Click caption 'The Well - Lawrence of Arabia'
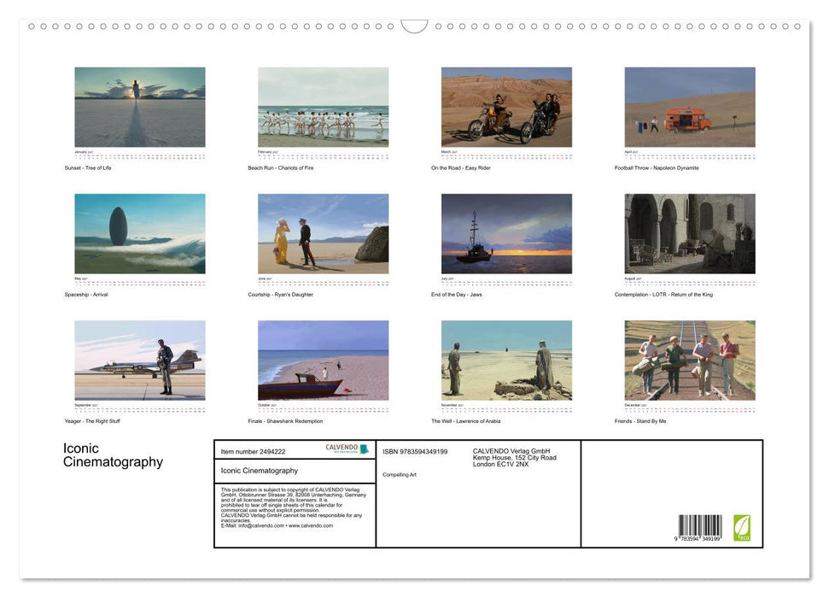Viewport: 829px width, 598px height. tap(466, 421)
